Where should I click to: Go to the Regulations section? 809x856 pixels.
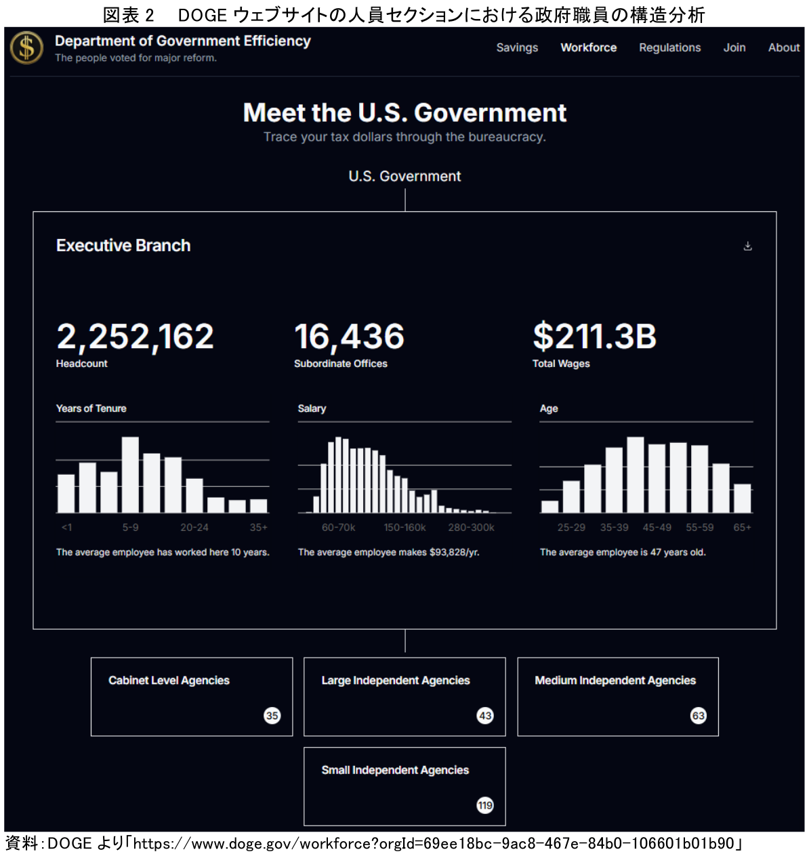point(669,47)
